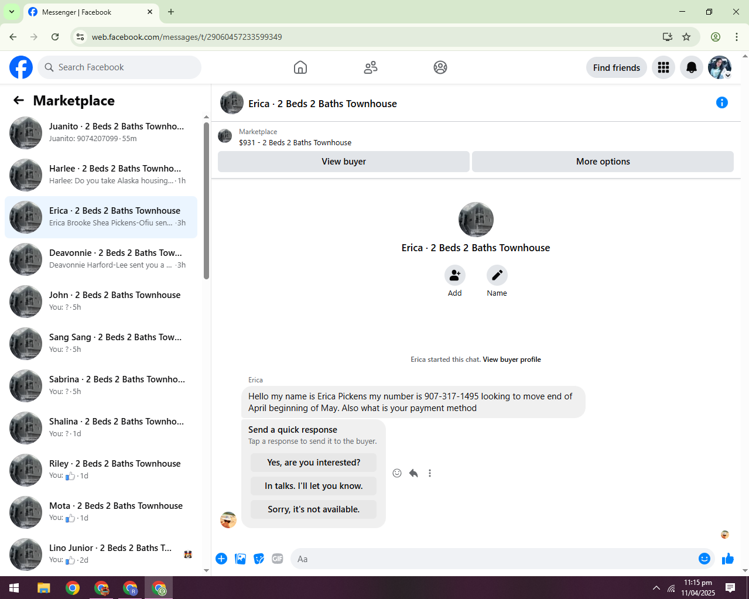Open Lino Junior's townhouse conversation

[x=101, y=554]
